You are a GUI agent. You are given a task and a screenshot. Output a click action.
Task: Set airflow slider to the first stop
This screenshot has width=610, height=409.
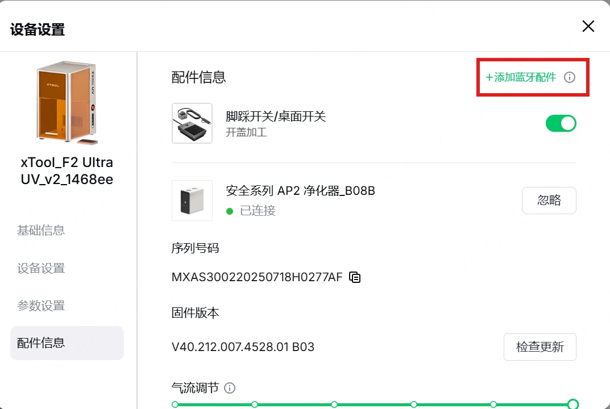(175, 404)
